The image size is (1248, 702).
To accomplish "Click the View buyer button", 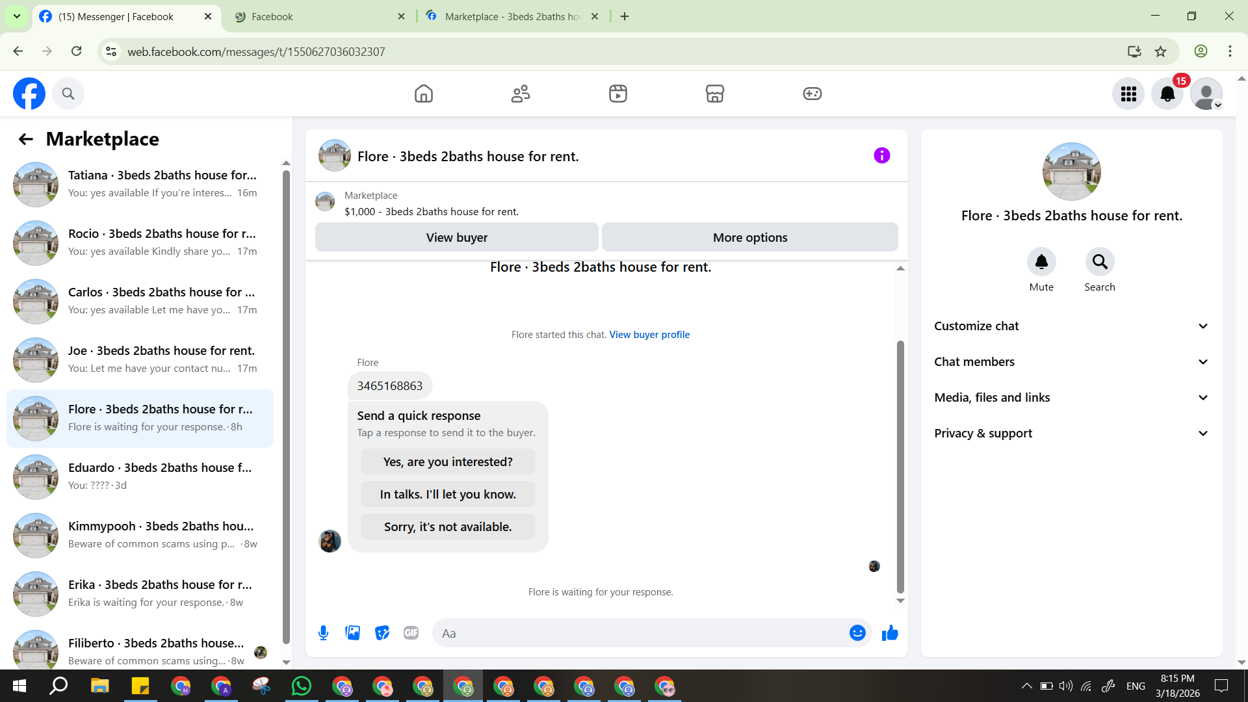I will (x=456, y=238).
